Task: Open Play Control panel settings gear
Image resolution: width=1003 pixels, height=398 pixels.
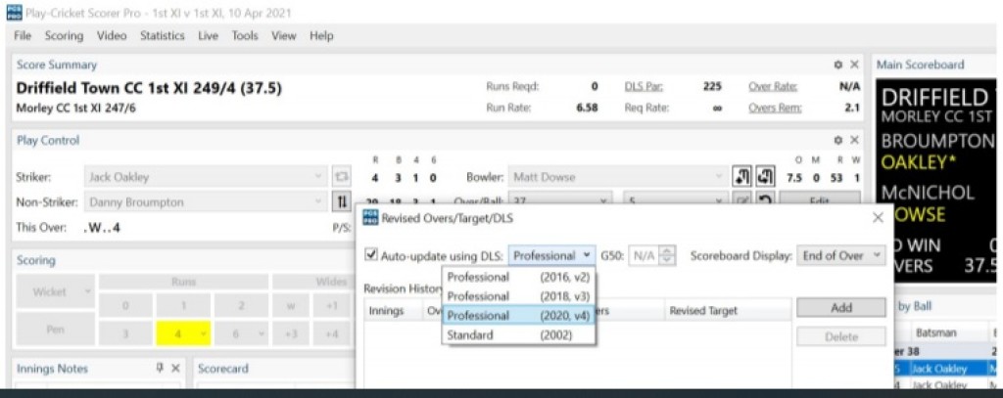Action: point(838,140)
